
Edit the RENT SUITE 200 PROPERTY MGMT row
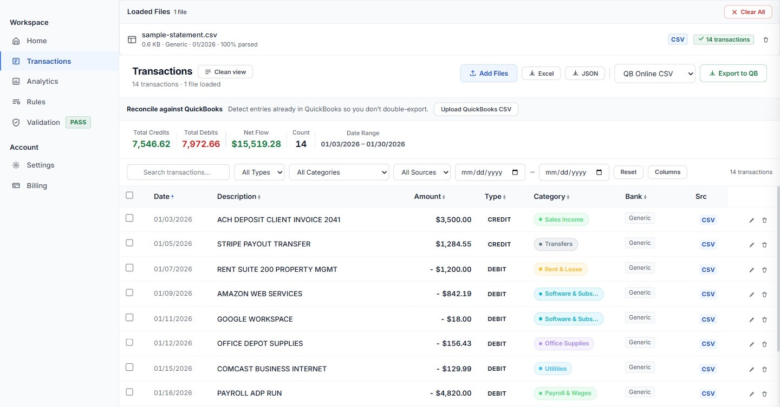[751, 270]
